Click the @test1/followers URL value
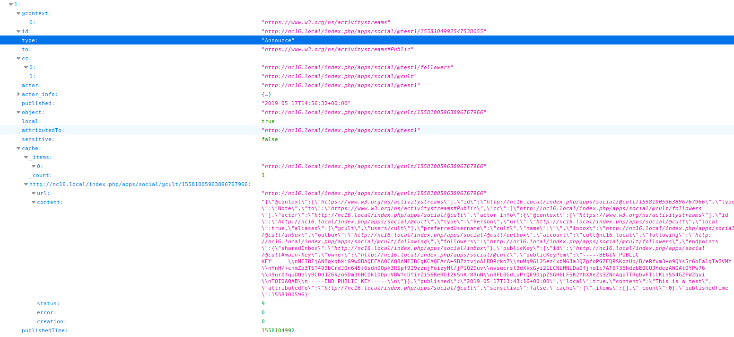Image resolution: width=734 pixels, height=337 pixels. [358, 67]
